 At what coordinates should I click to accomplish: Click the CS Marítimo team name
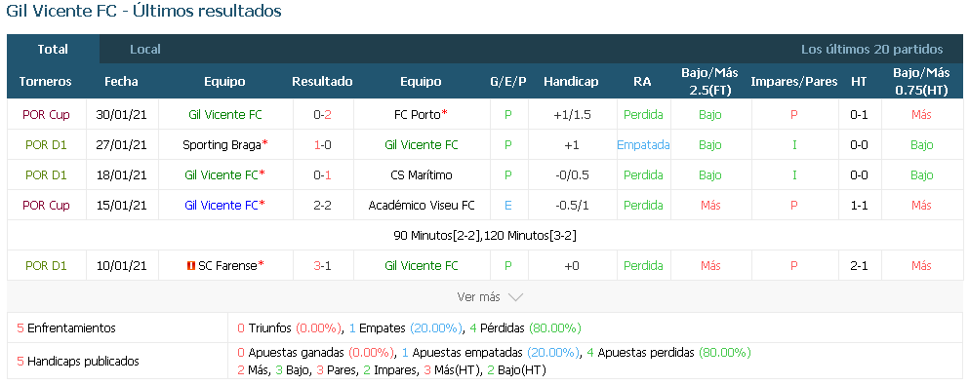pyautogui.click(x=422, y=175)
